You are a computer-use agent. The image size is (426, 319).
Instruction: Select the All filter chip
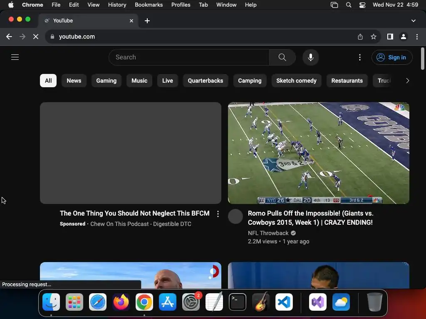point(48,81)
